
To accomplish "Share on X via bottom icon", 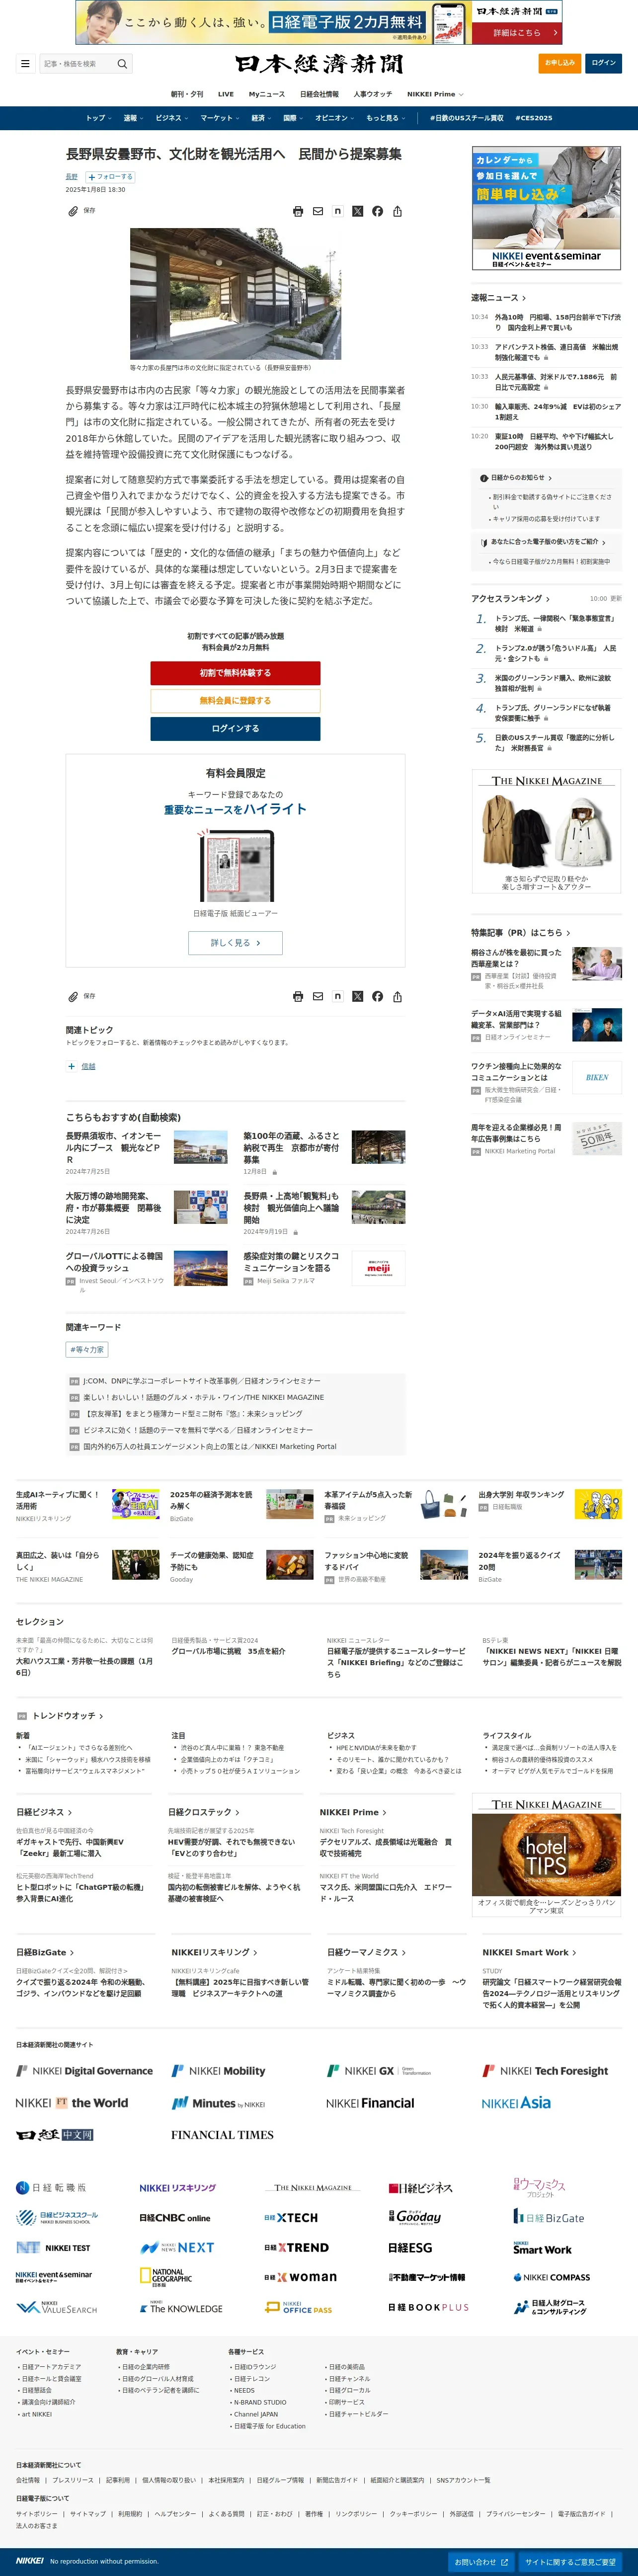I will [357, 996].
